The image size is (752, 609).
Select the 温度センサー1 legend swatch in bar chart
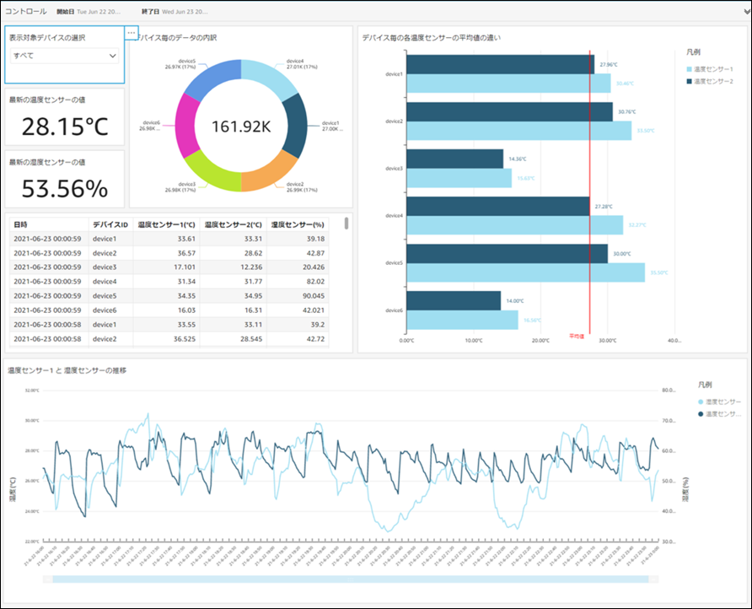pos(689,69)
